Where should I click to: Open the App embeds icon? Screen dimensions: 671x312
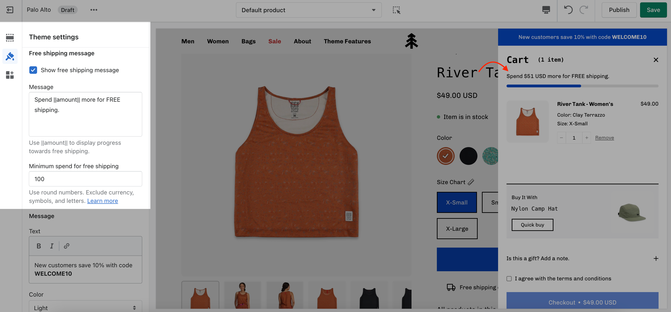(10, 75)
